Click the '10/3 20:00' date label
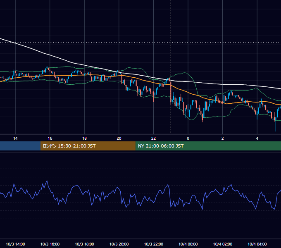 pyautogui.click(x=119, y=244)
